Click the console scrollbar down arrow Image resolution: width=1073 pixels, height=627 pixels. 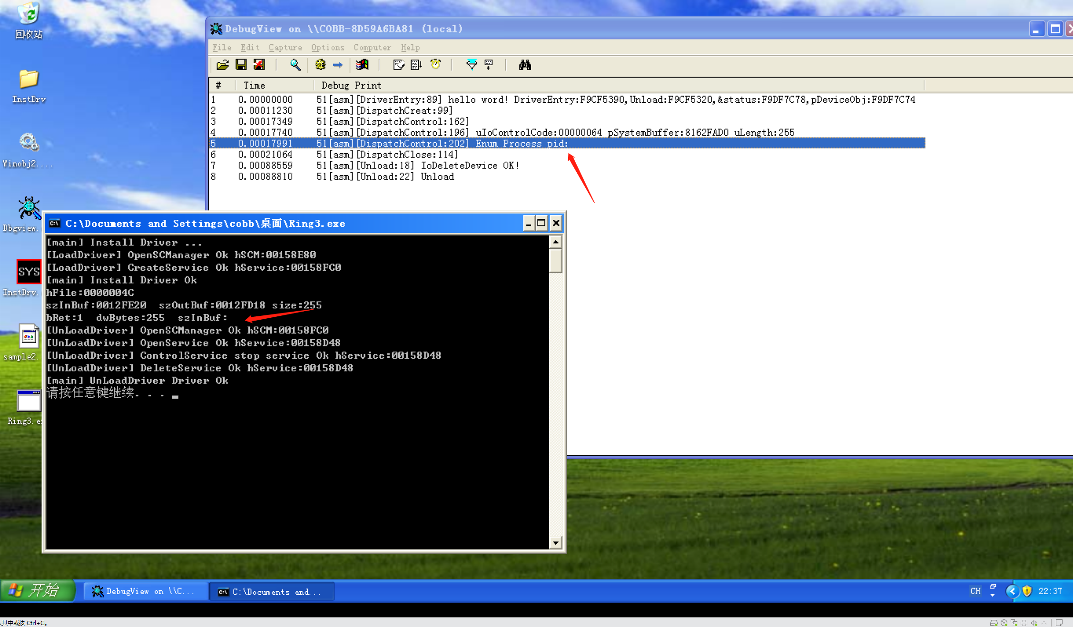tap(555, 543)
